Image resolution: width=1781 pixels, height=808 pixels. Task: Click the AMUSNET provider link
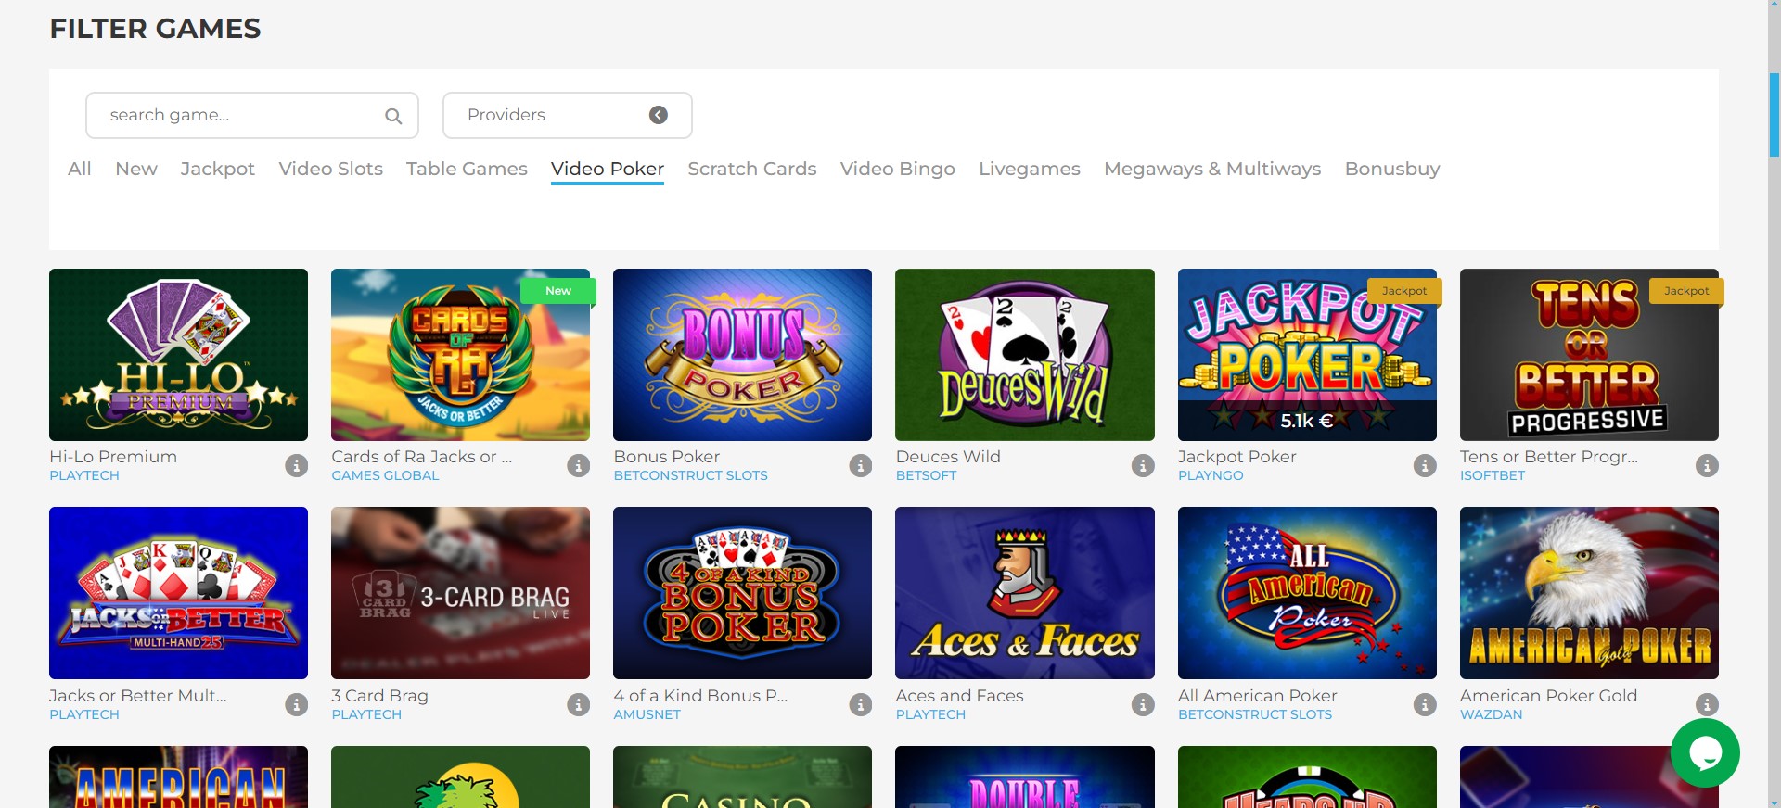pyautogui.click(x=647, y=714)
